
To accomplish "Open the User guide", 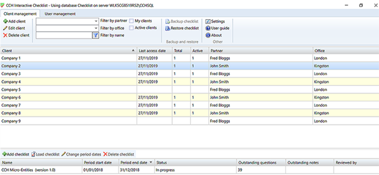I will (x=217, y=28).
